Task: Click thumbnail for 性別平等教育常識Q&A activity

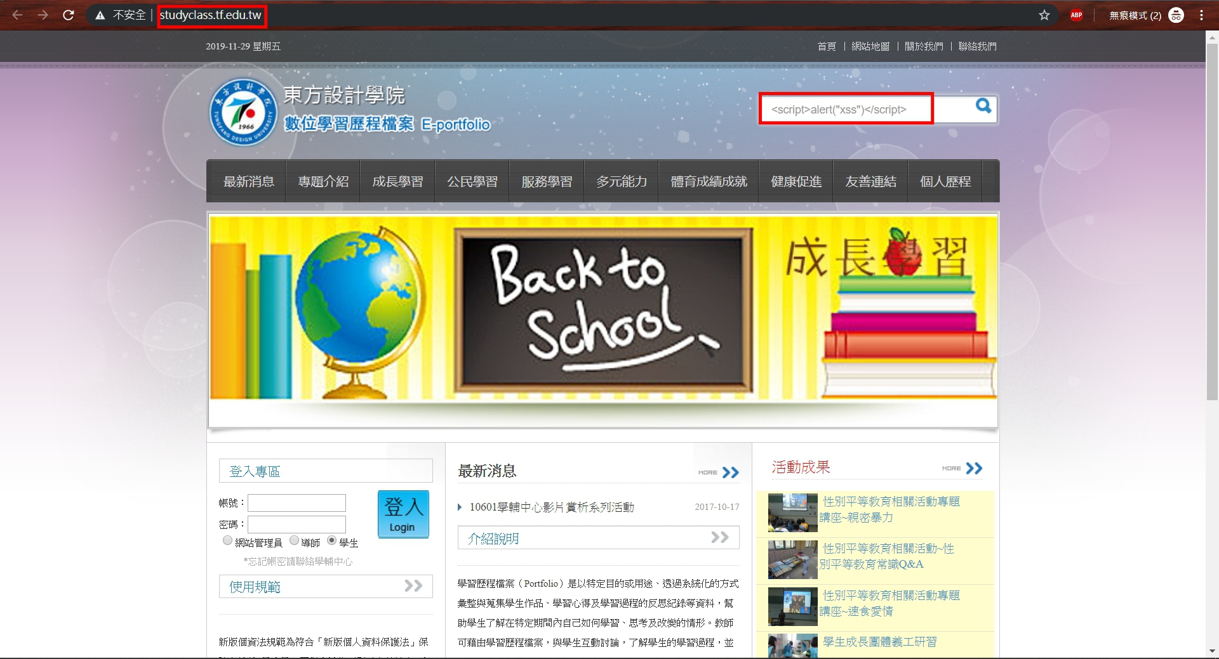Action: click(x=792, y=560)
